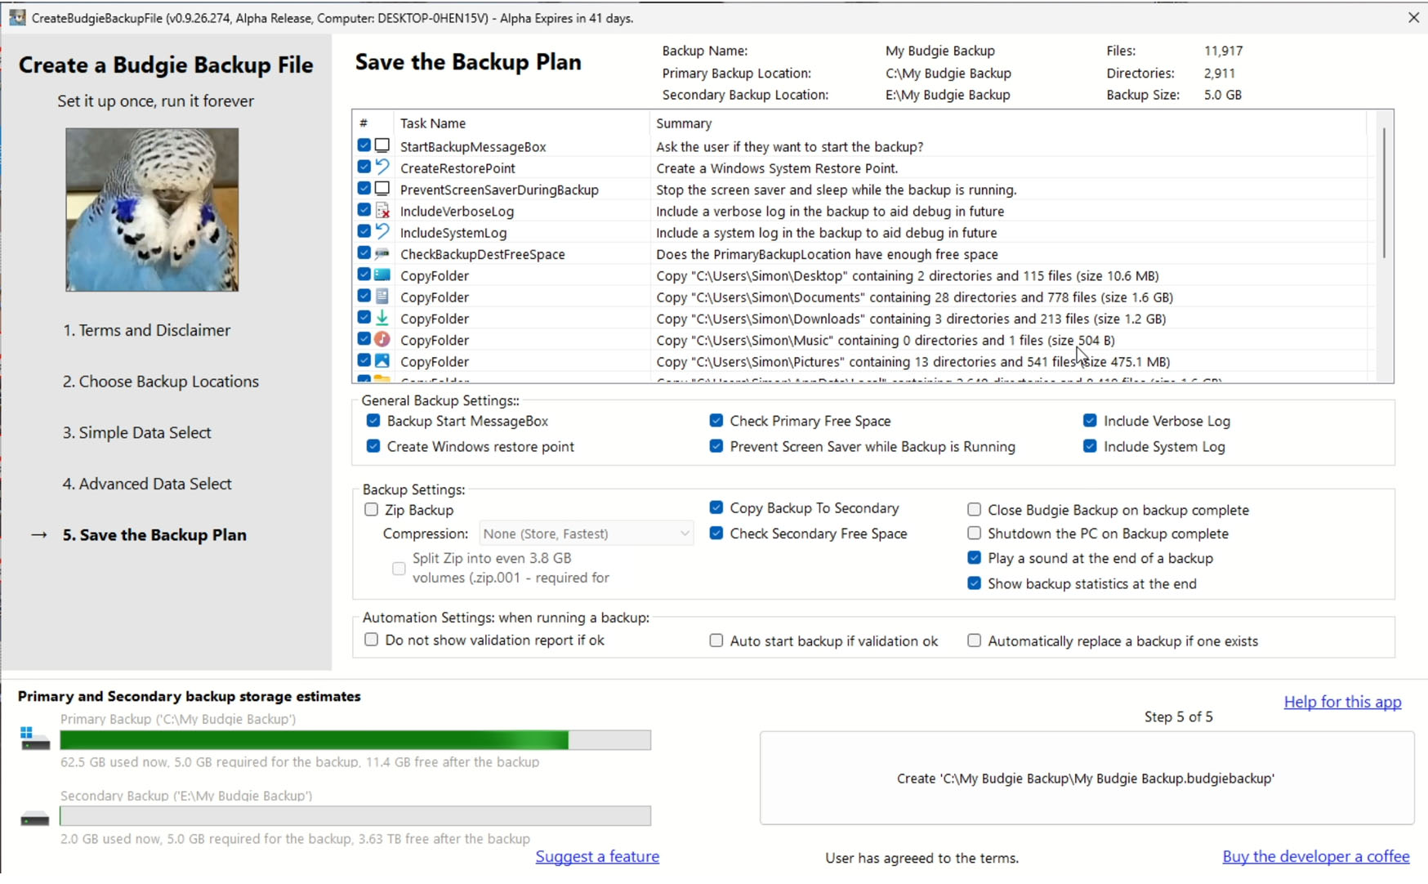Click the app icon in the title bar

tap(17, 17)
